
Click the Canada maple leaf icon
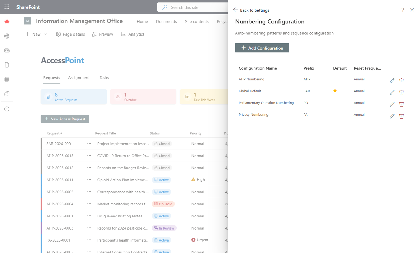(7, 22)
